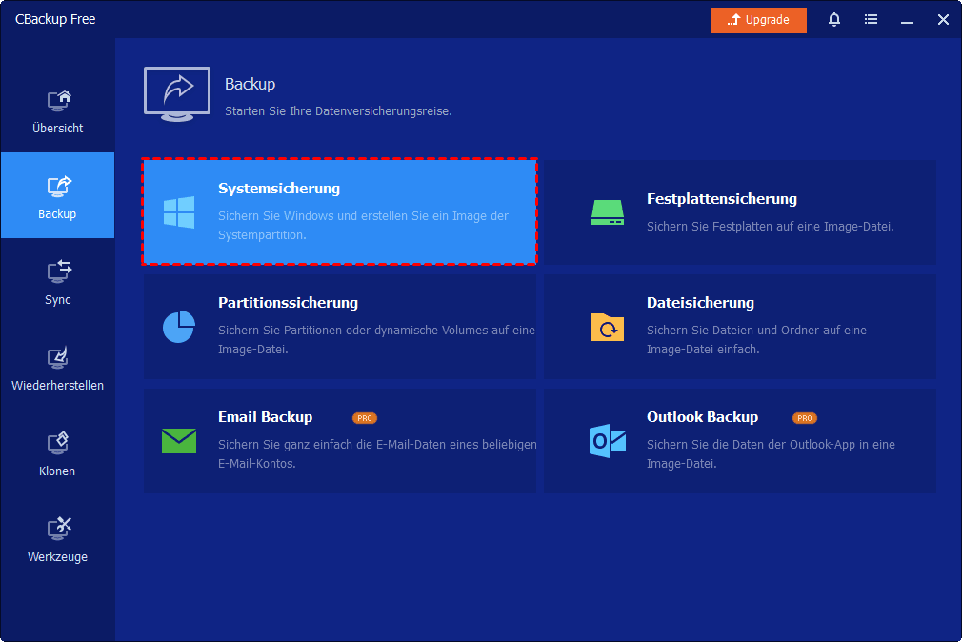The image size is (962, 642).
Task: Select the Werkzeuge sidebar tab
Action: [58, 540]
